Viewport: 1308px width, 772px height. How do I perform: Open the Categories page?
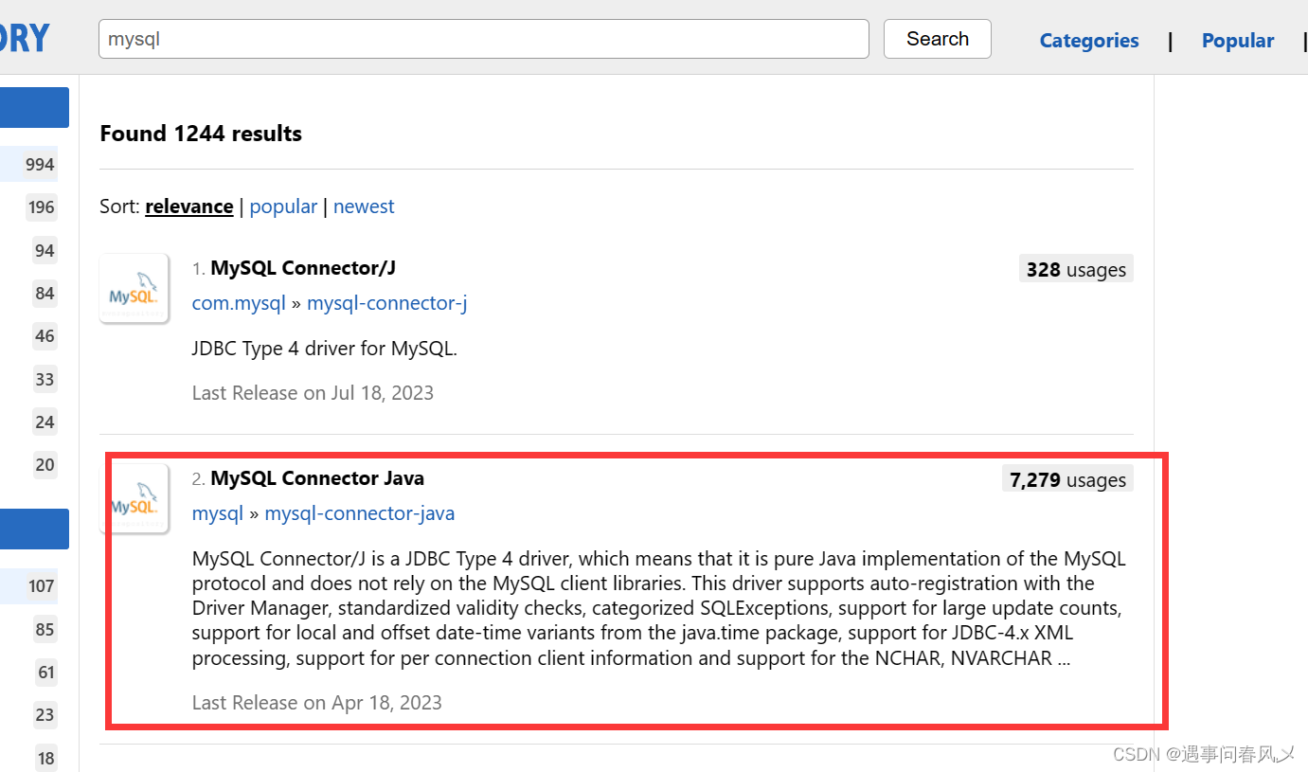[1089, 41]
